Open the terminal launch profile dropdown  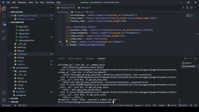tap(188, 58)
